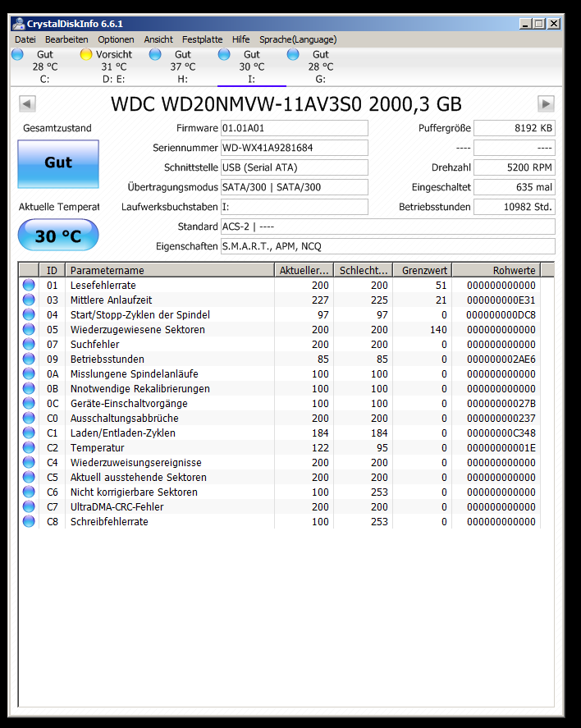Viewport: 581px width, 728px height.
Task: Click status orb of Lesefehlerrate row
Action: tap(29, 285)
